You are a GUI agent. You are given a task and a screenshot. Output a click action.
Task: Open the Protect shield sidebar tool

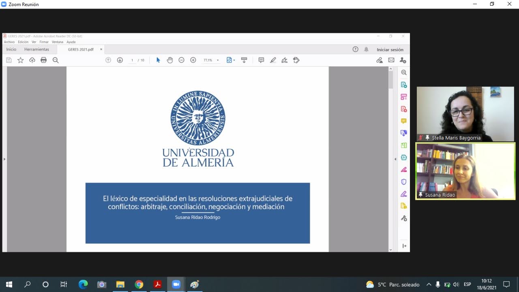(404, 182)
